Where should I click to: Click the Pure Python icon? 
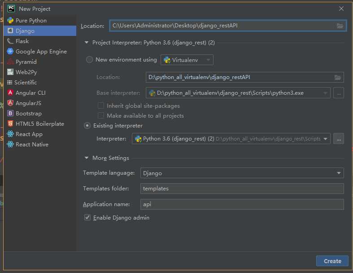click(10, 21)
